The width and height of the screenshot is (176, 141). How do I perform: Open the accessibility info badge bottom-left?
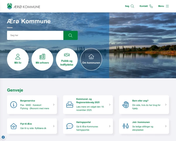[x=3, y=137]
